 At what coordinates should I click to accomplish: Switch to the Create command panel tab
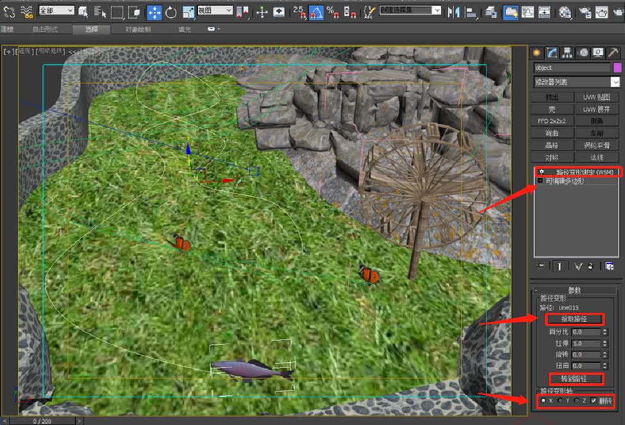[x=537, y=53]
